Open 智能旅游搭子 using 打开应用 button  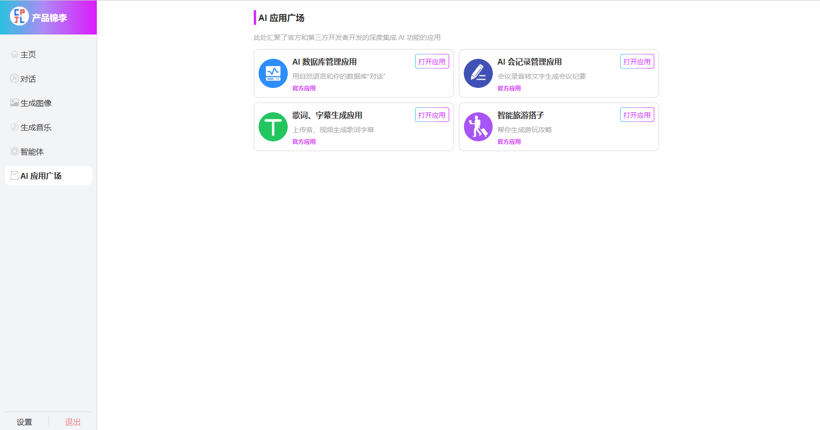click(x=637, y=115)
